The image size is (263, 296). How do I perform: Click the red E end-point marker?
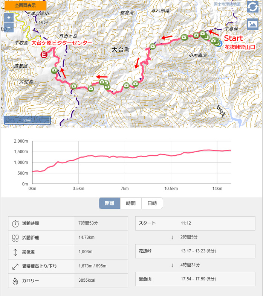click(44, 55)
